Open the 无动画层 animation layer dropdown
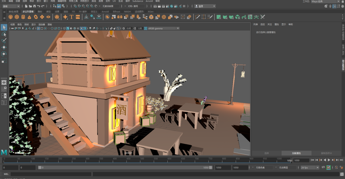 (x=287, y=168)
